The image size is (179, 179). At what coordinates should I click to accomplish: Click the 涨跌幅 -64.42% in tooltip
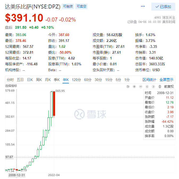[168, 122]
